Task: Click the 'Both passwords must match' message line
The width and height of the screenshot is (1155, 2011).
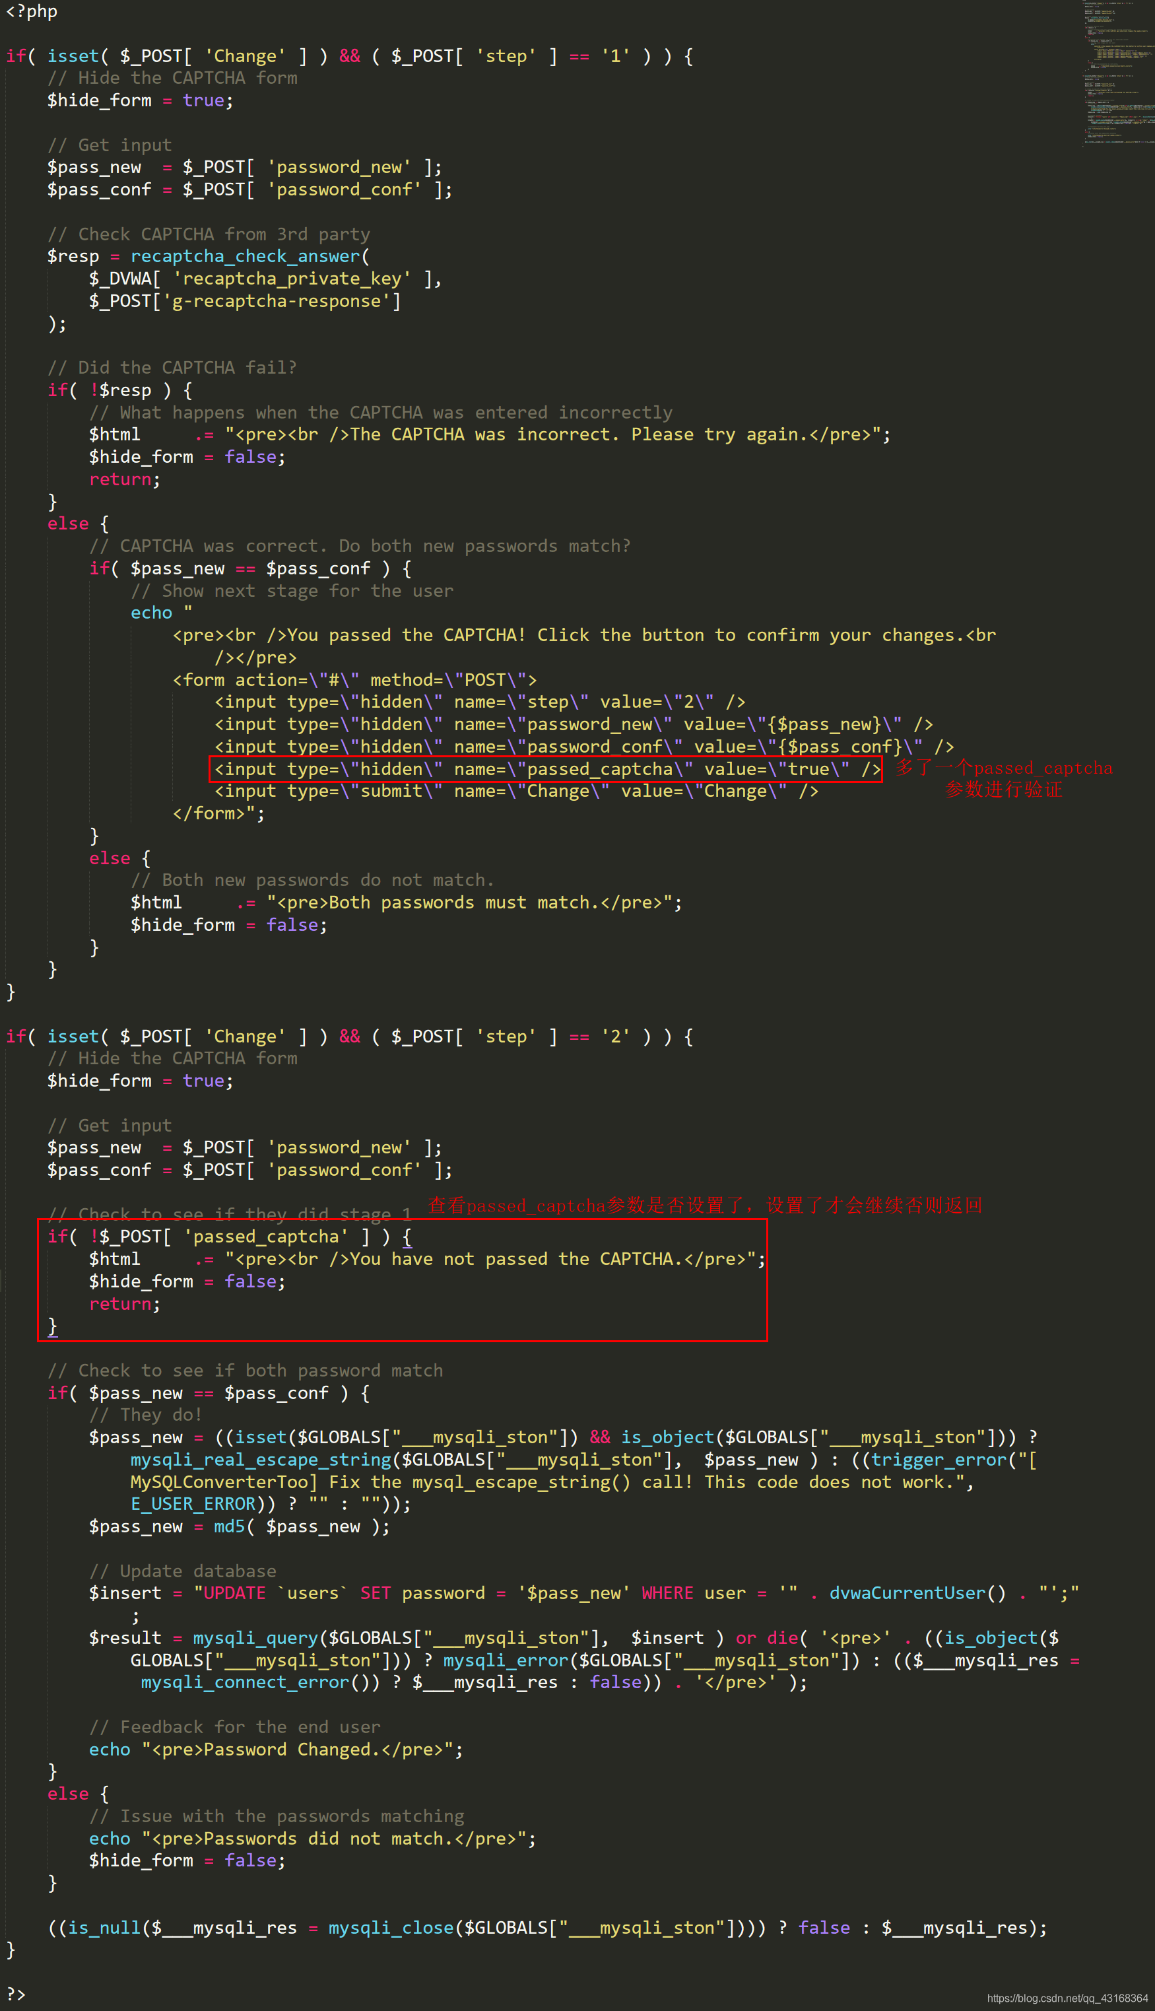Action: (x=406, y=903)
